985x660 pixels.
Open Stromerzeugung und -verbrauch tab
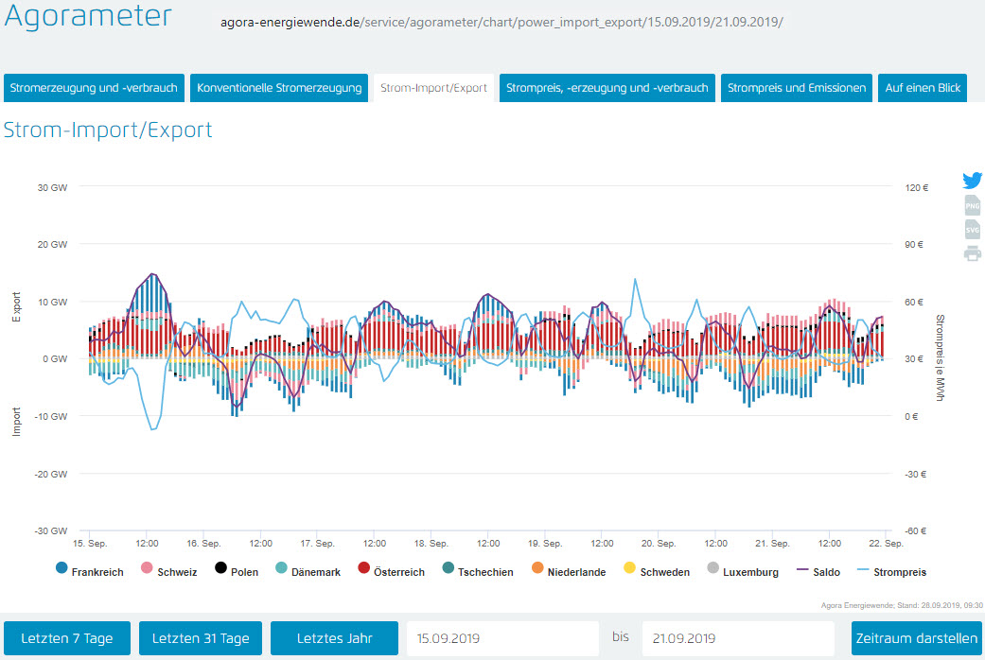tap(94, 88)
